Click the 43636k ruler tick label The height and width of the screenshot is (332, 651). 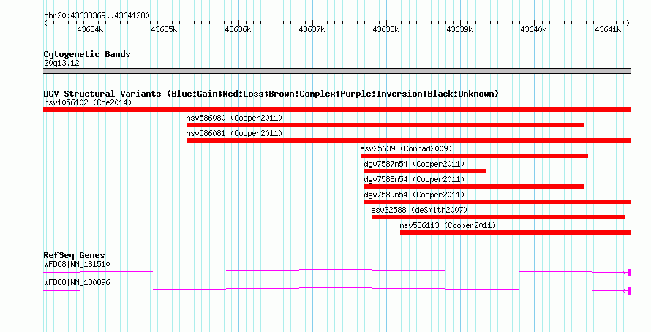point(238,30)
